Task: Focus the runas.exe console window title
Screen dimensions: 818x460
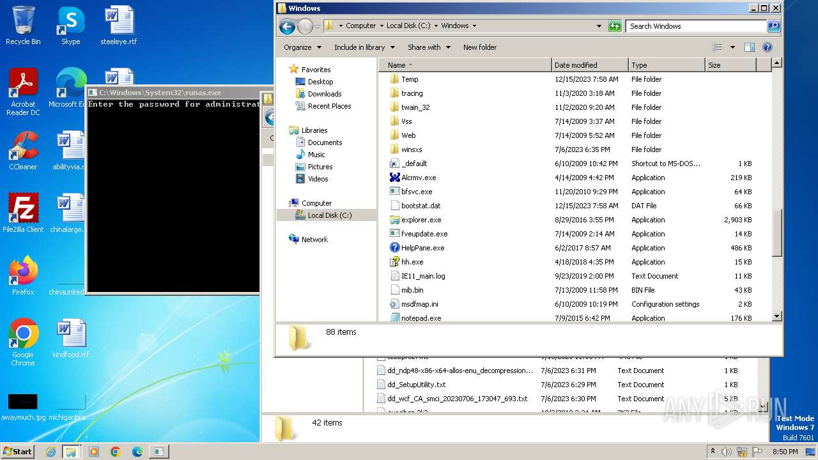Action: (x=160, y=93)
